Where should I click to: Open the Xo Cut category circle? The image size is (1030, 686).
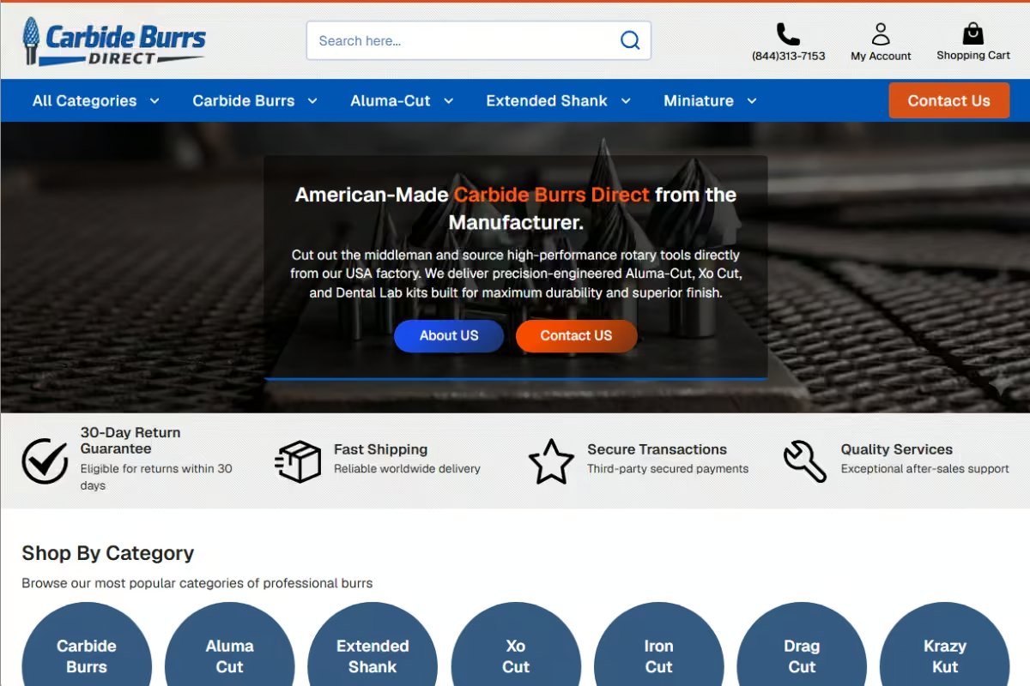(x=516, y=645)
